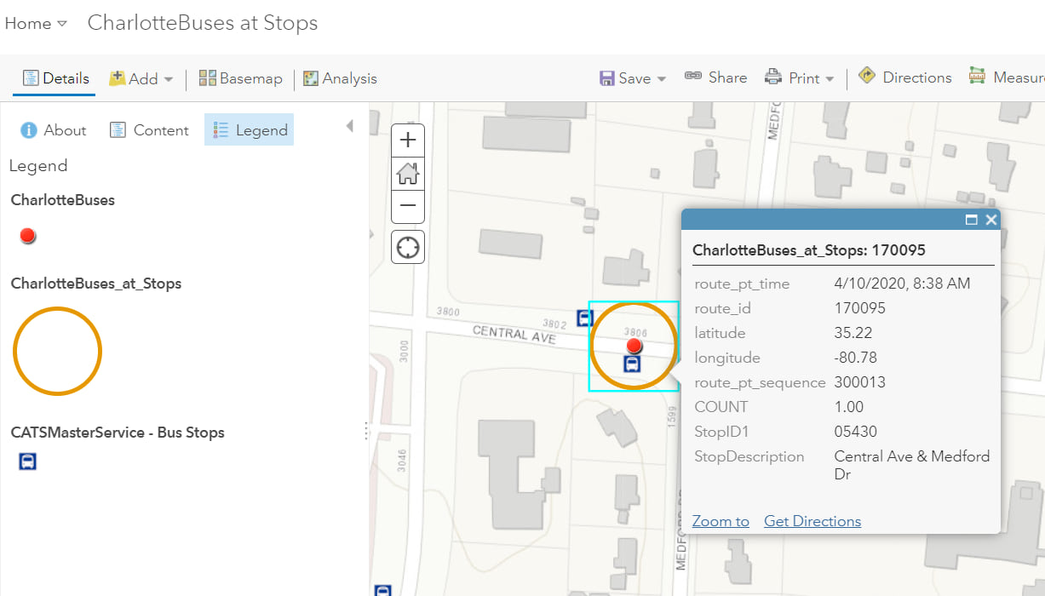Open the Analysis tools
1045x596 pixels.
[x=340, y=78]
